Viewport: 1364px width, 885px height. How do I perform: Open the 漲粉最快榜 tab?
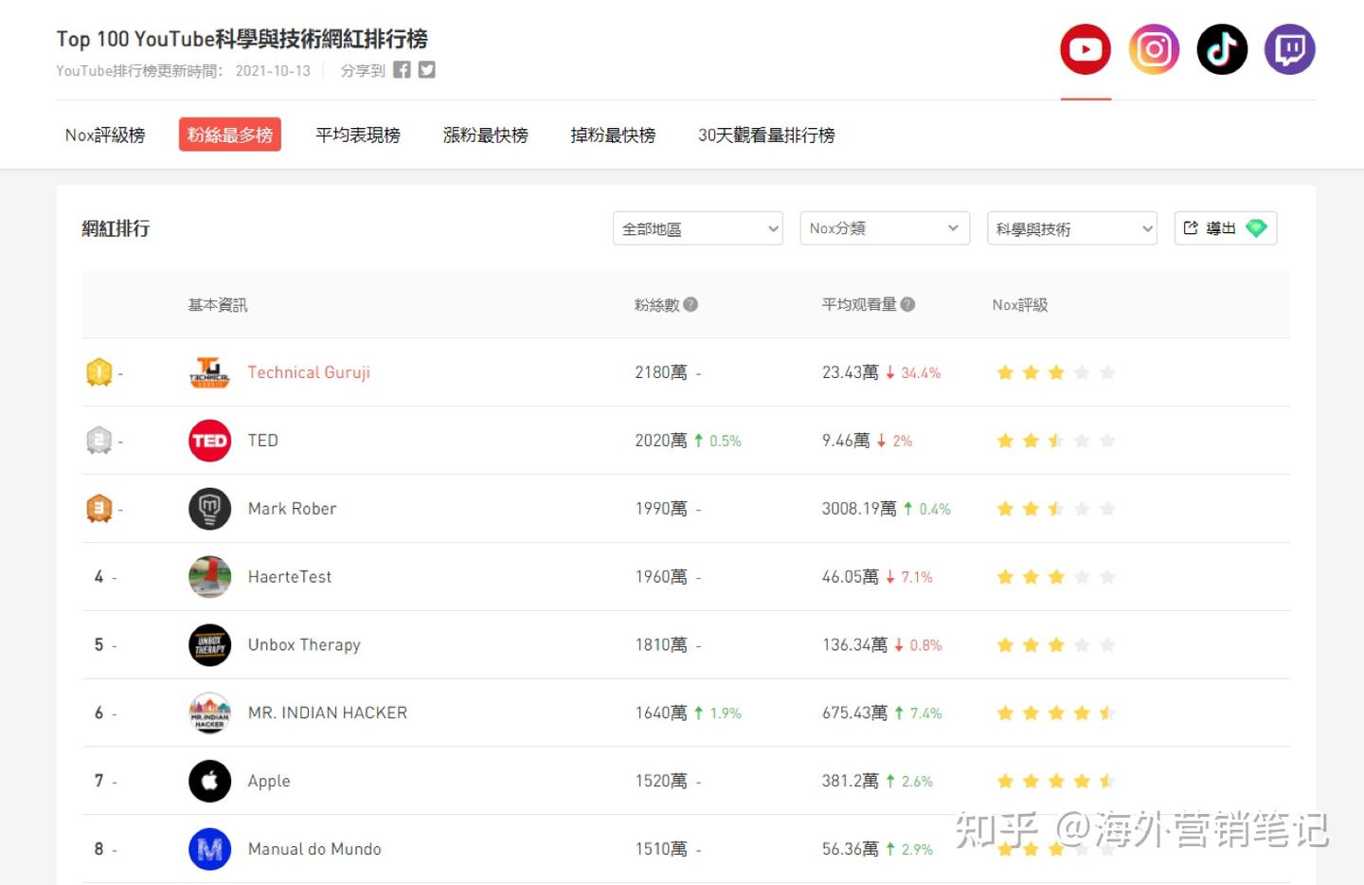pos(486,135)
